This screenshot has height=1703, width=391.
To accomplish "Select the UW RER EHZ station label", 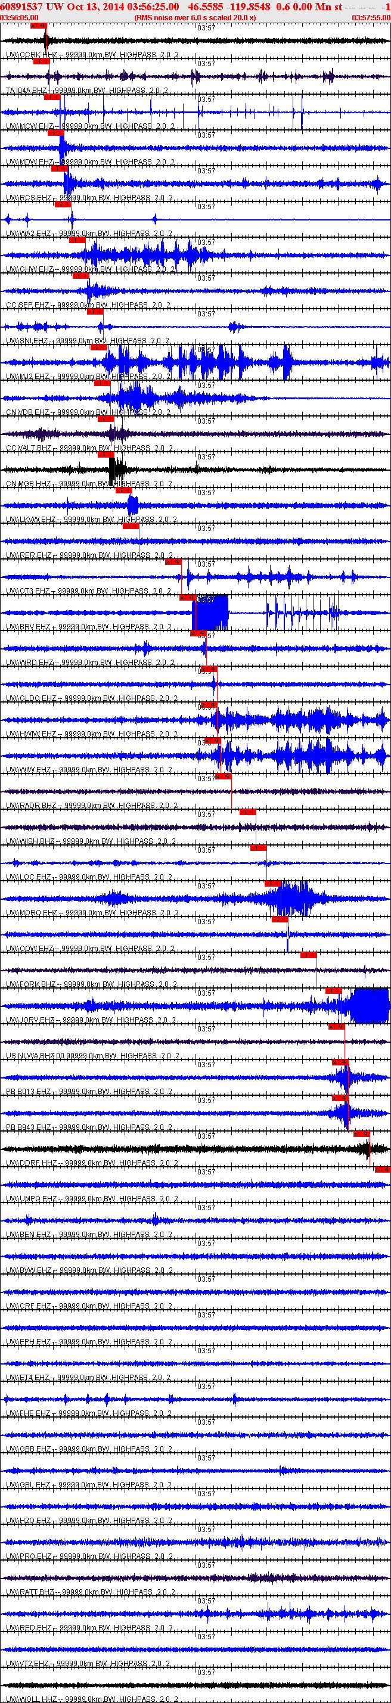I will (x=89, y=555).
